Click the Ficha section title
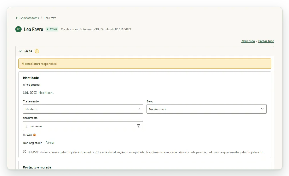Viewport: 289px width, 176px height. tap(28, 51)
